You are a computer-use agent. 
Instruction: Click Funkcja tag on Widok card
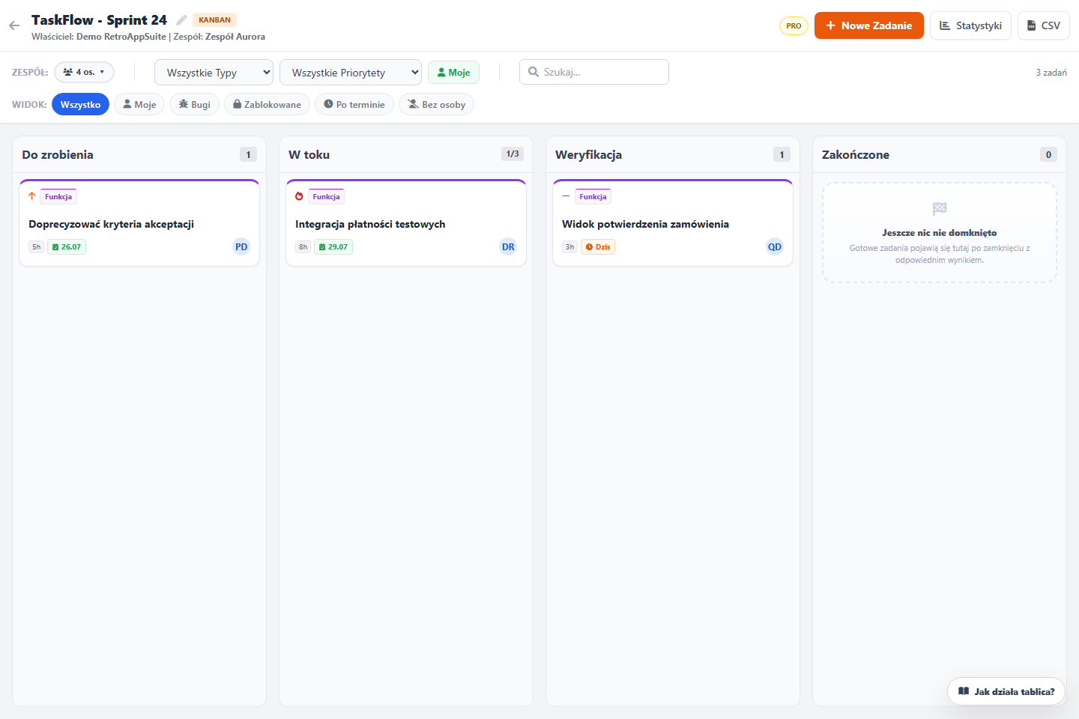tap(593, 196)
